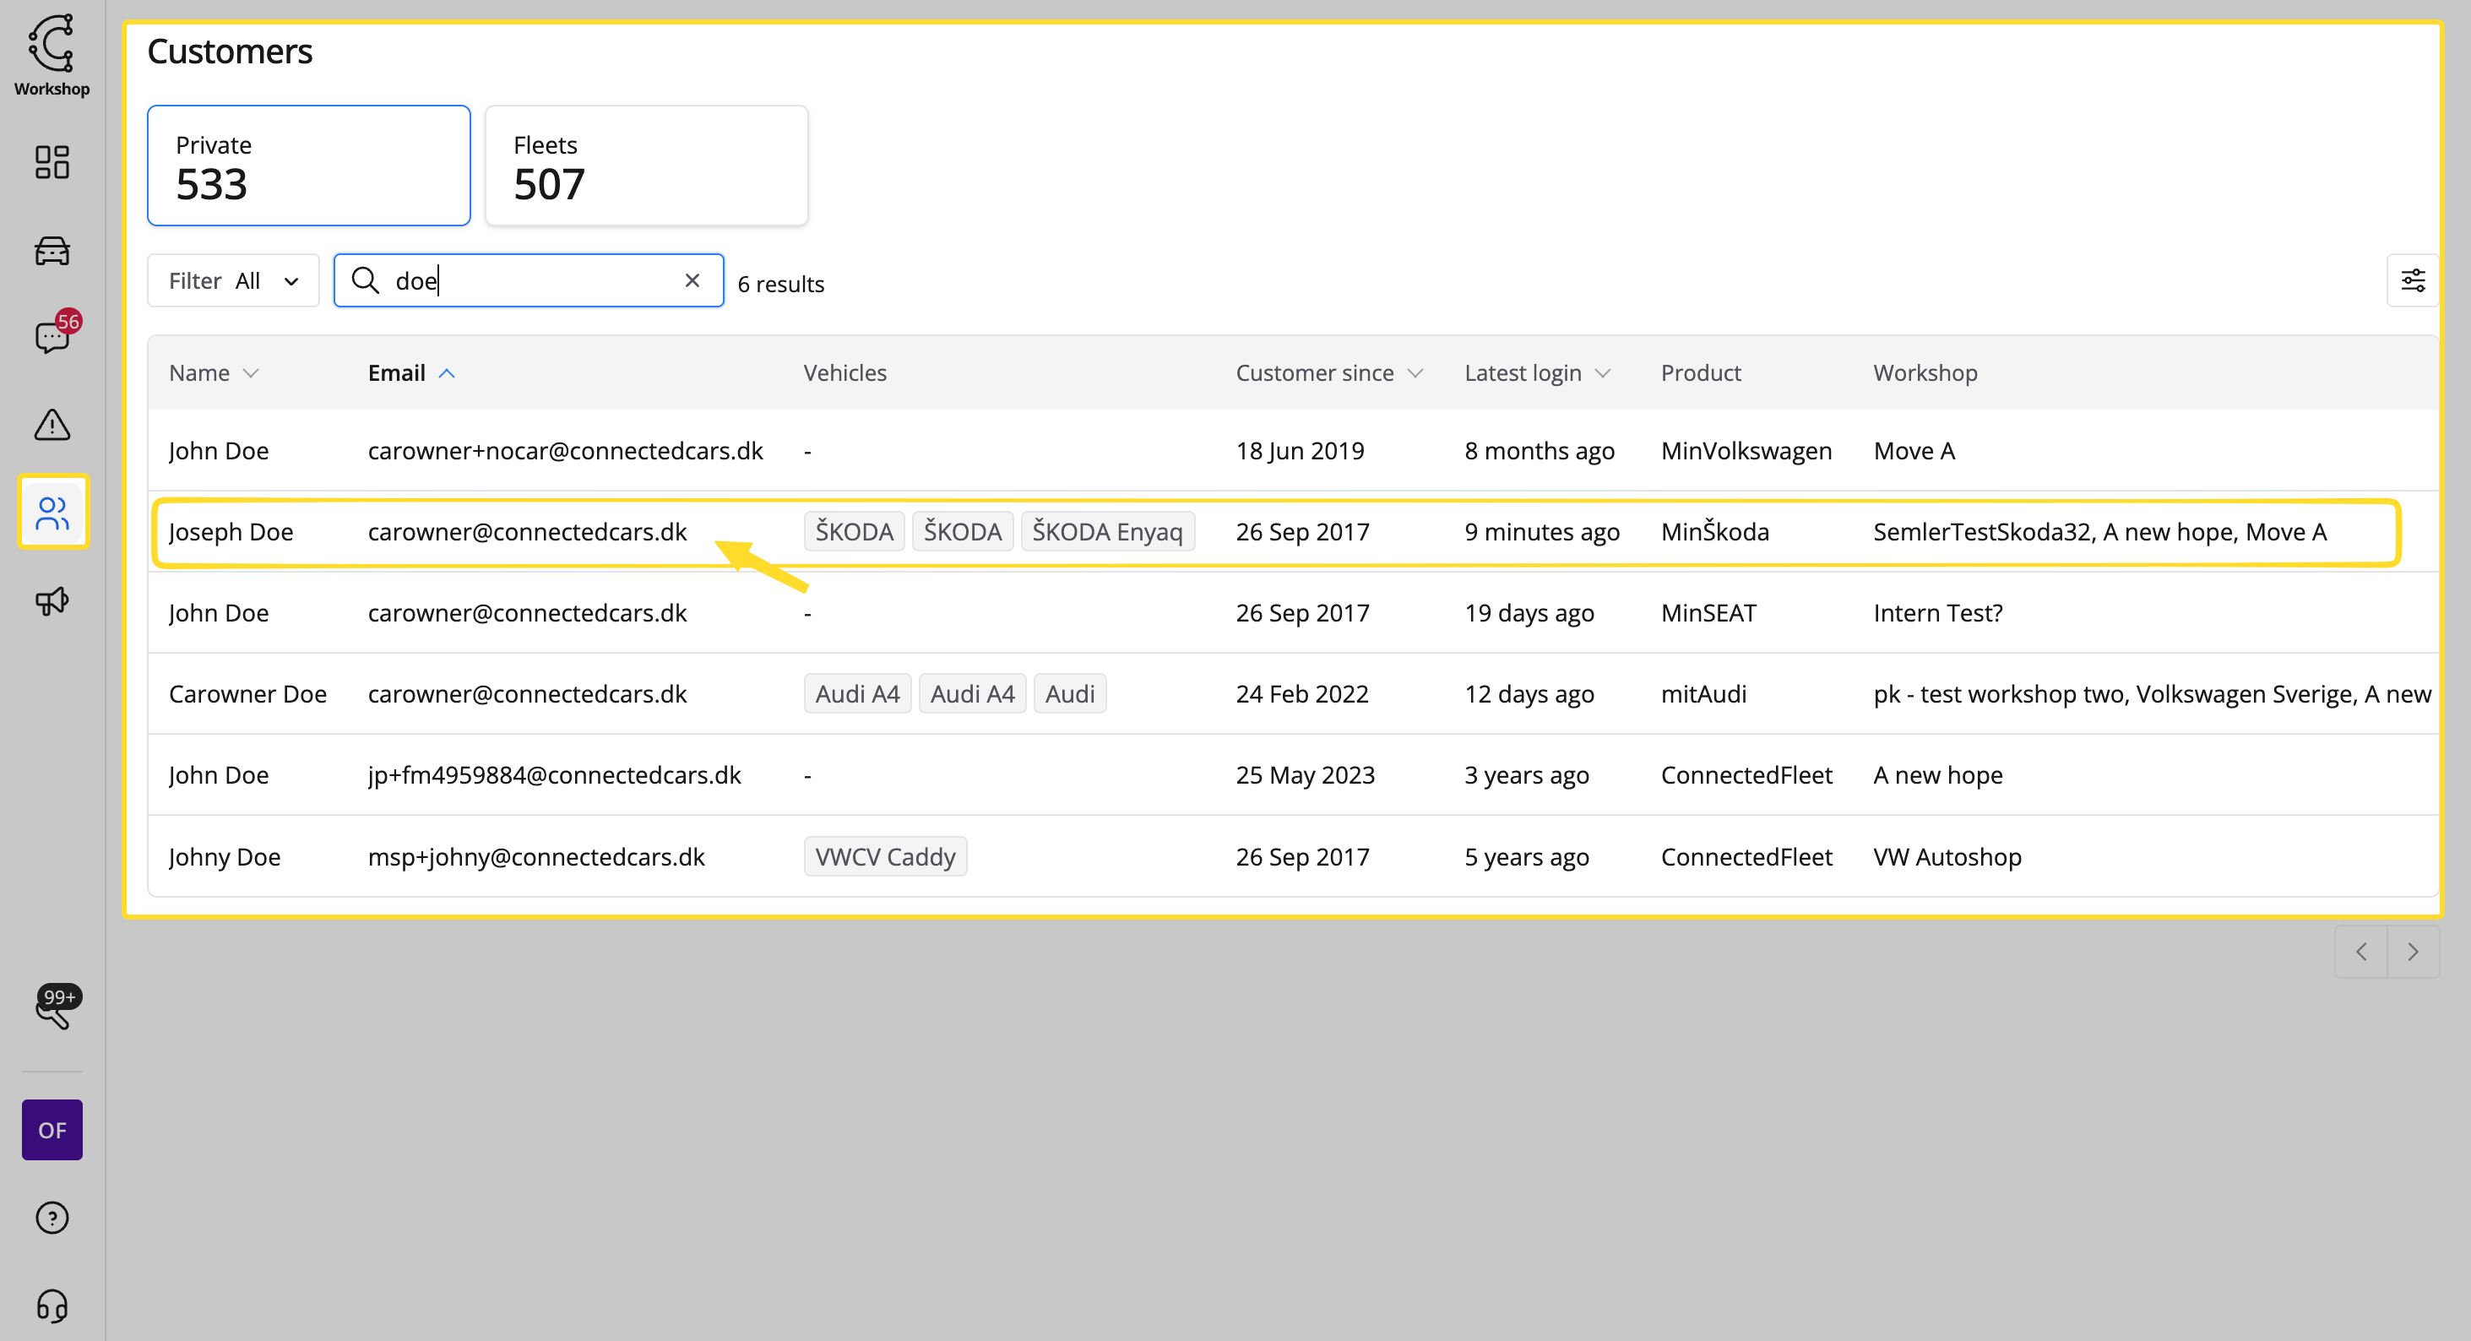Select the Private 533 tab
The width and height of the screenshot is (2471, 1341).
(x=308, y=166)
